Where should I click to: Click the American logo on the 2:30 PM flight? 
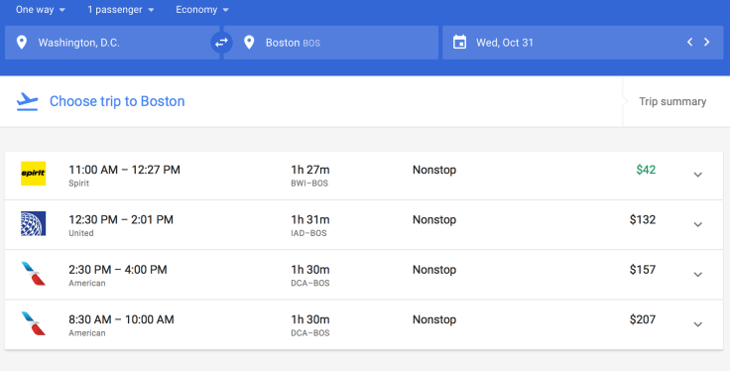pyautogui.click(x=34, y=273)
